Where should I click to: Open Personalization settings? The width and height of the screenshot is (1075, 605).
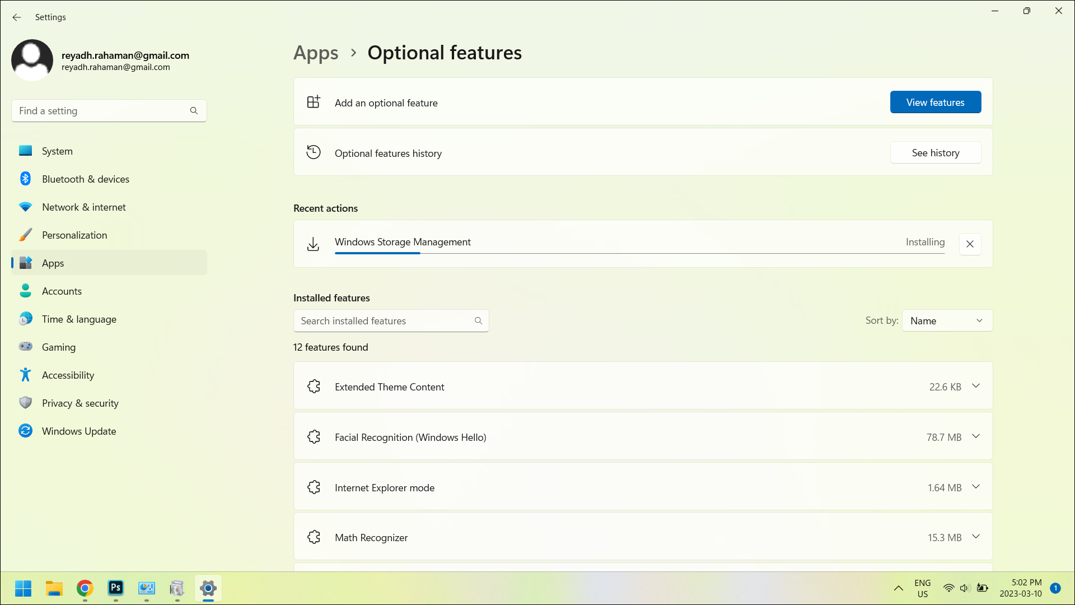tap(74, 235)
